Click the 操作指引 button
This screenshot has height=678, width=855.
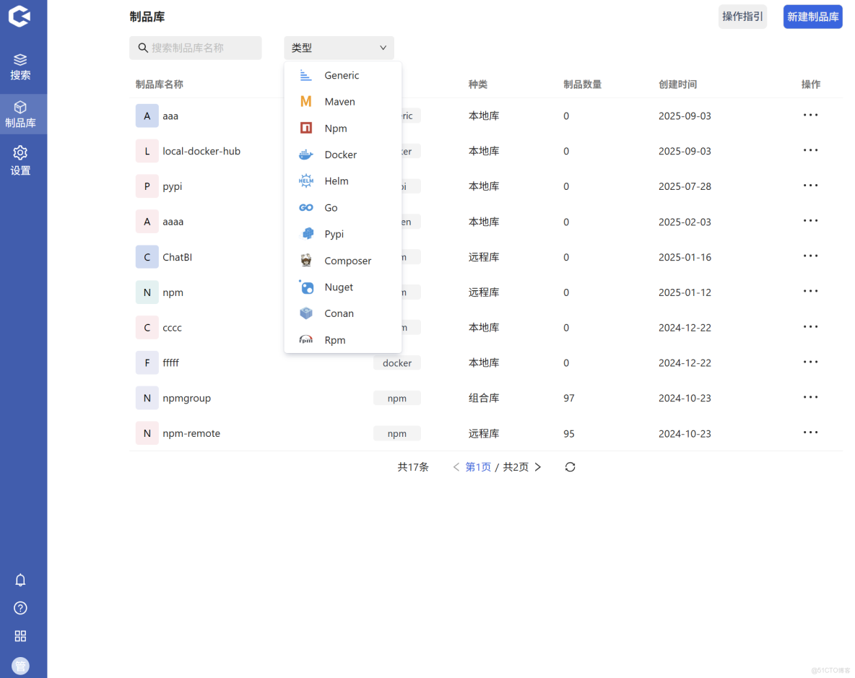[x=742, y=16]
